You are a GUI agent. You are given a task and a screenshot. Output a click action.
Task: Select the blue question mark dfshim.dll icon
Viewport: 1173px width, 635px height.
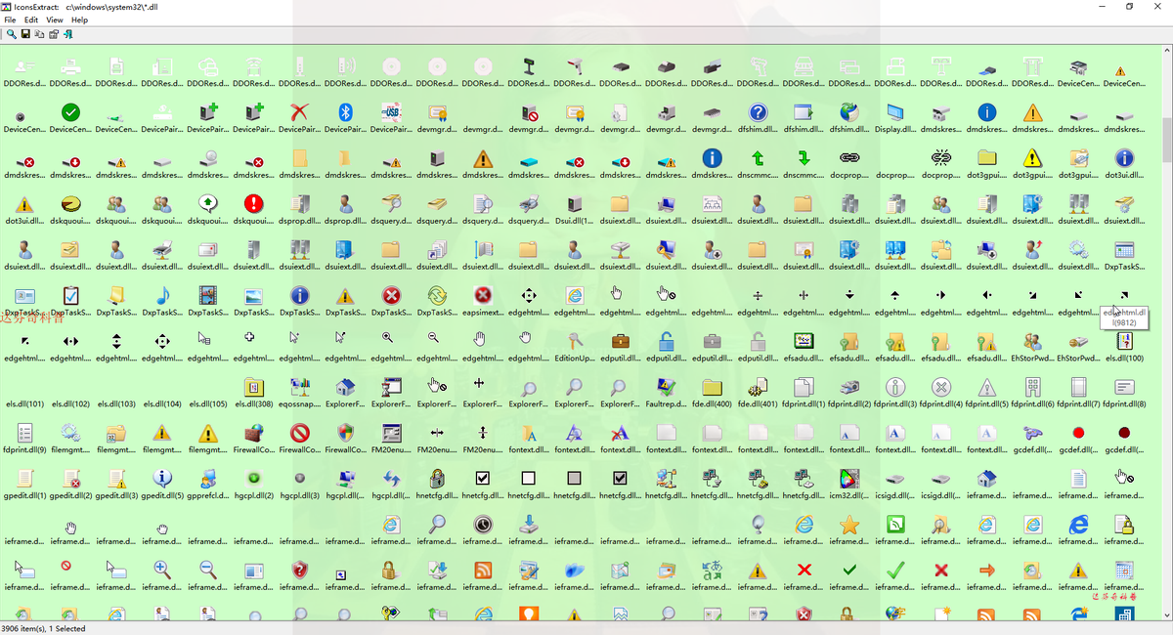pos(758,112)
